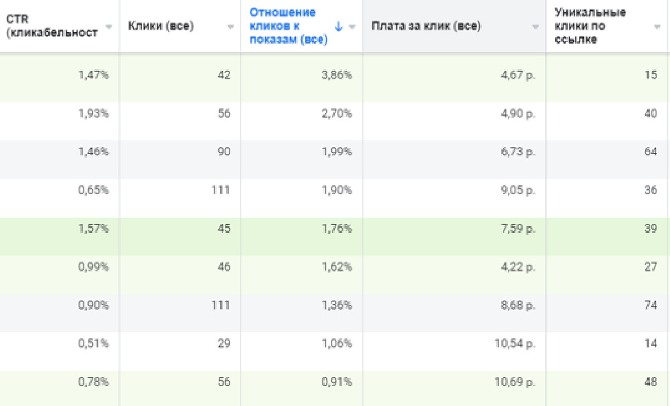Select the highlighted row with 1,76% ratio
The width and height of the screenshot is (670, 406).
tap(335, 228)
